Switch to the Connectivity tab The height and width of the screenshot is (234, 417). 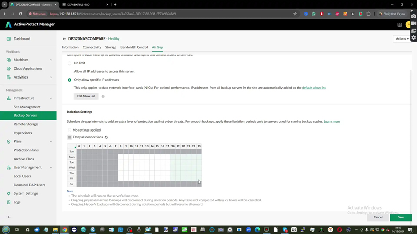tap(92, 47)
